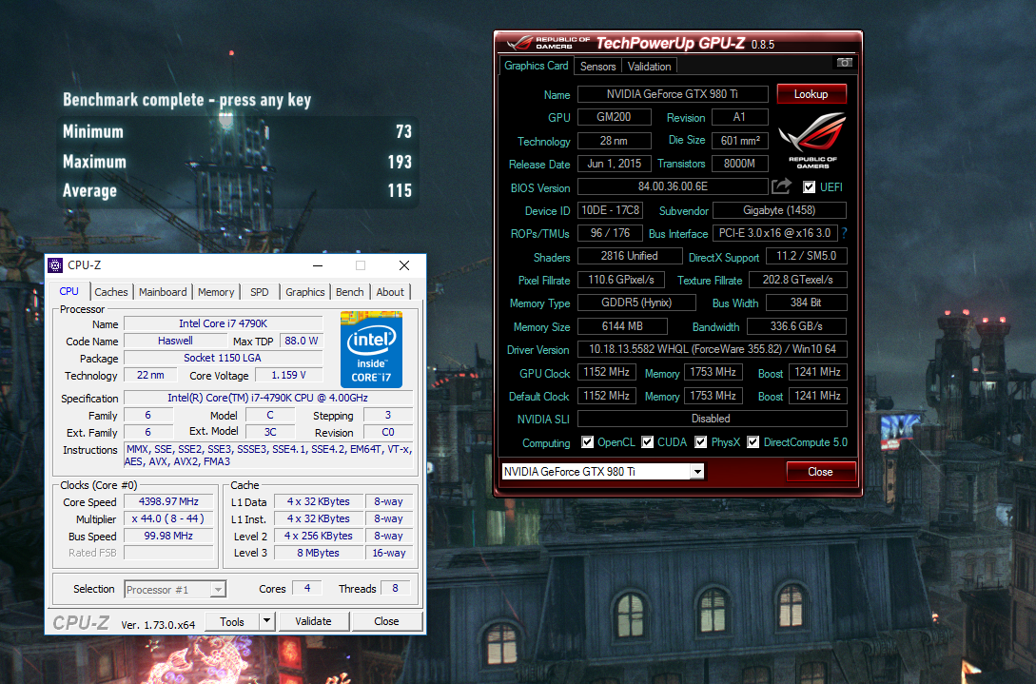Click the Shaders value 2816 Unified
Viewport: 1036px width, 684px height.
(629, 256)
